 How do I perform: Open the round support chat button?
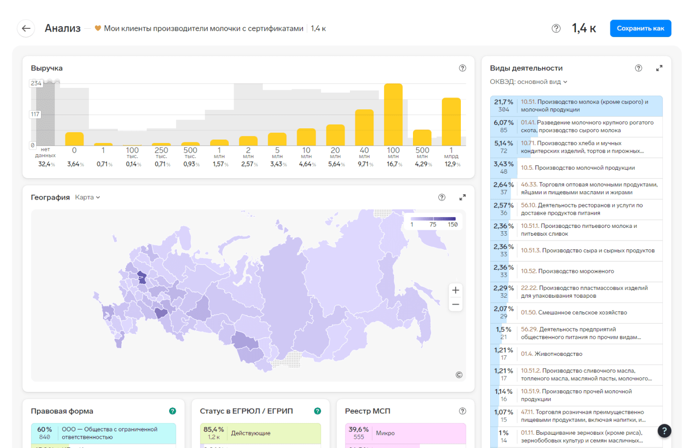click(664, 430)
